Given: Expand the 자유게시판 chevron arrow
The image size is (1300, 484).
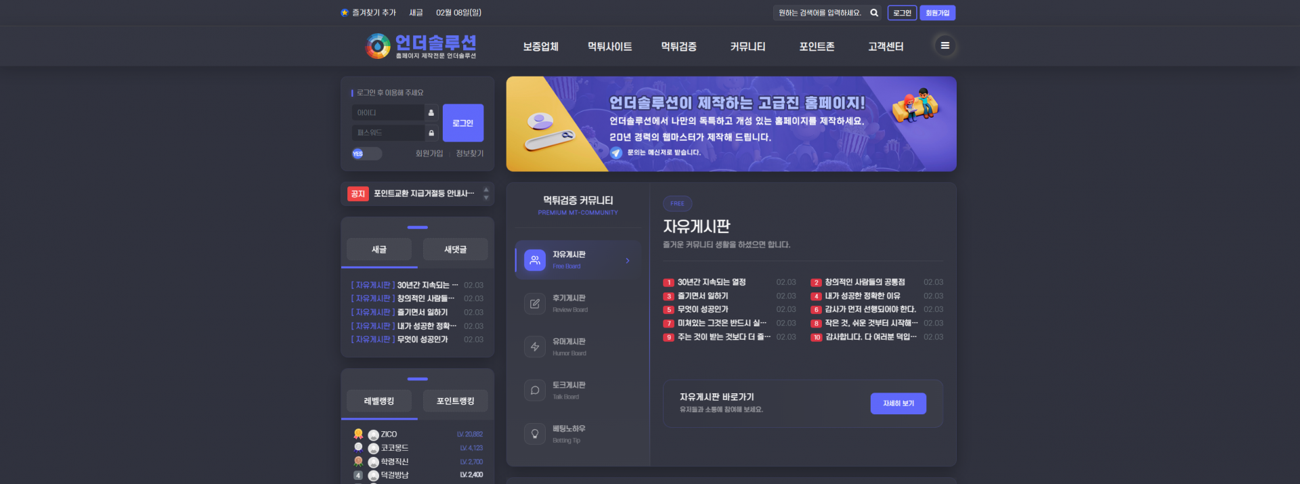Looking at the screenshot, I should (628, 261).
